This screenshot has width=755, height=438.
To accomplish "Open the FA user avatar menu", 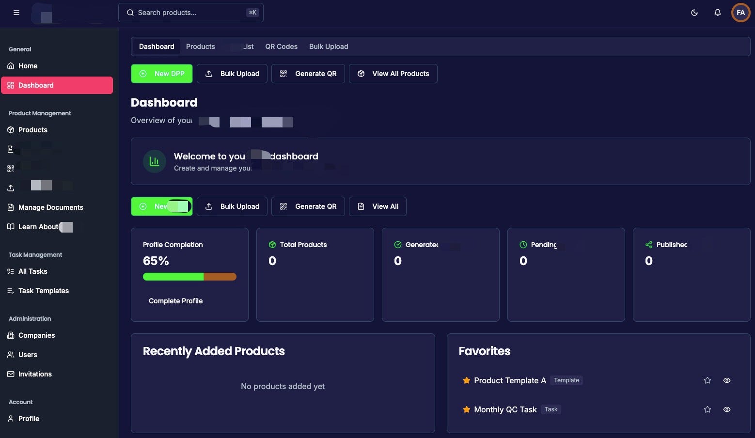I will [740, 13].
